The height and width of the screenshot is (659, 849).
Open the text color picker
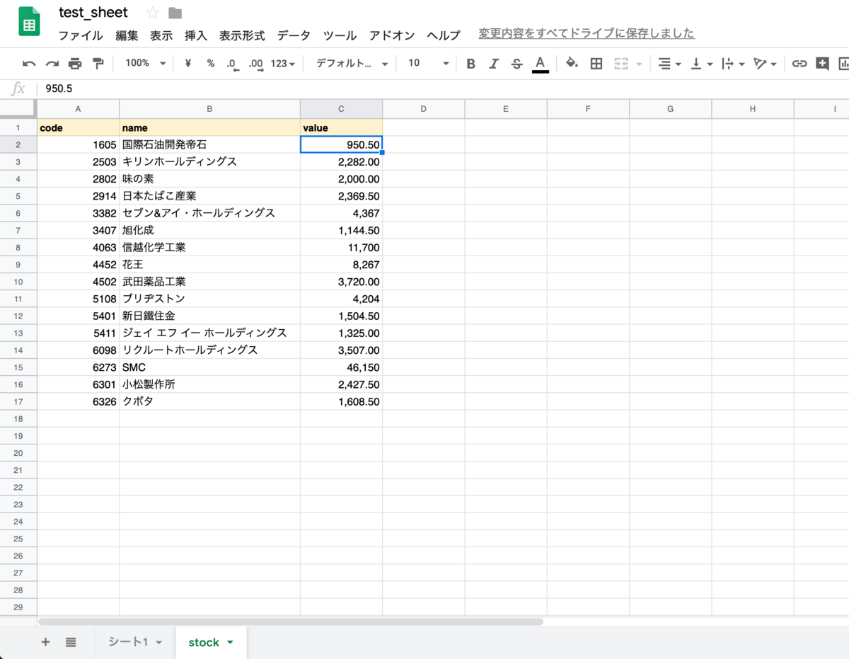(540, 63)
